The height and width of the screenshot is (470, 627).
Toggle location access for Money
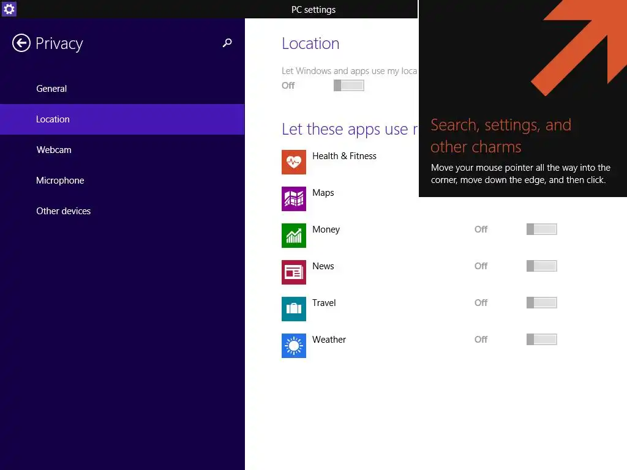click(541, 229)
